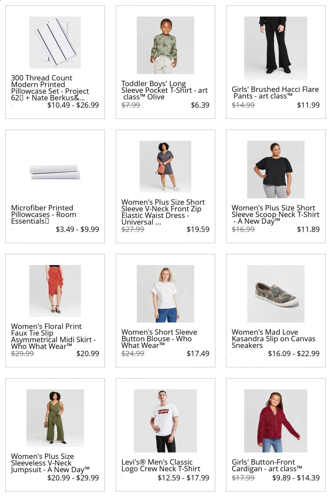This screenshot has height=497, width=331.
Task: Select the gray front zip dress photo
Action: click(165, 167)
